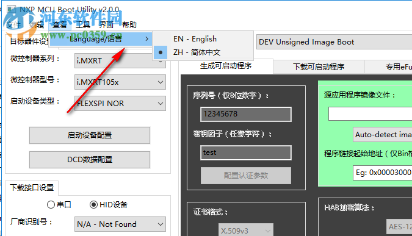
Task: Click the 密钥因子 input field with test
Action: [246, 152]
